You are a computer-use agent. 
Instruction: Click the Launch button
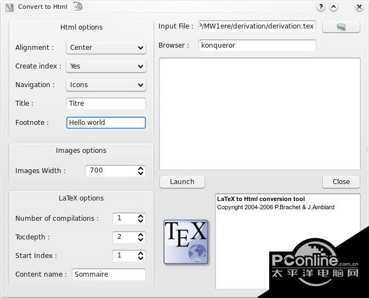(182, 182)
